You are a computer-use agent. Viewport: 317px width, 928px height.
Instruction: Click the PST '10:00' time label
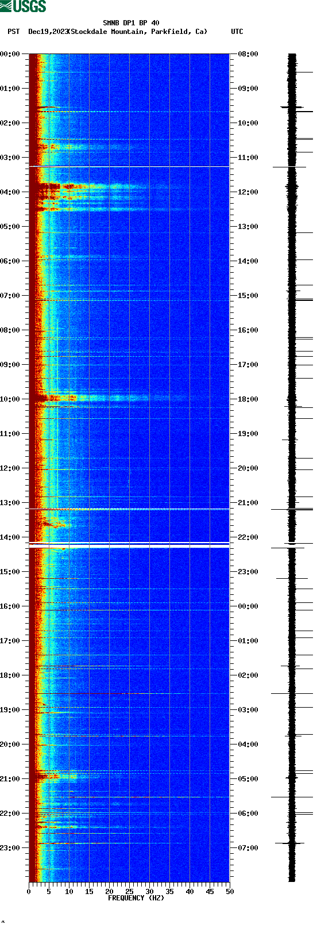pyautogui.click(x=10, y=399)
